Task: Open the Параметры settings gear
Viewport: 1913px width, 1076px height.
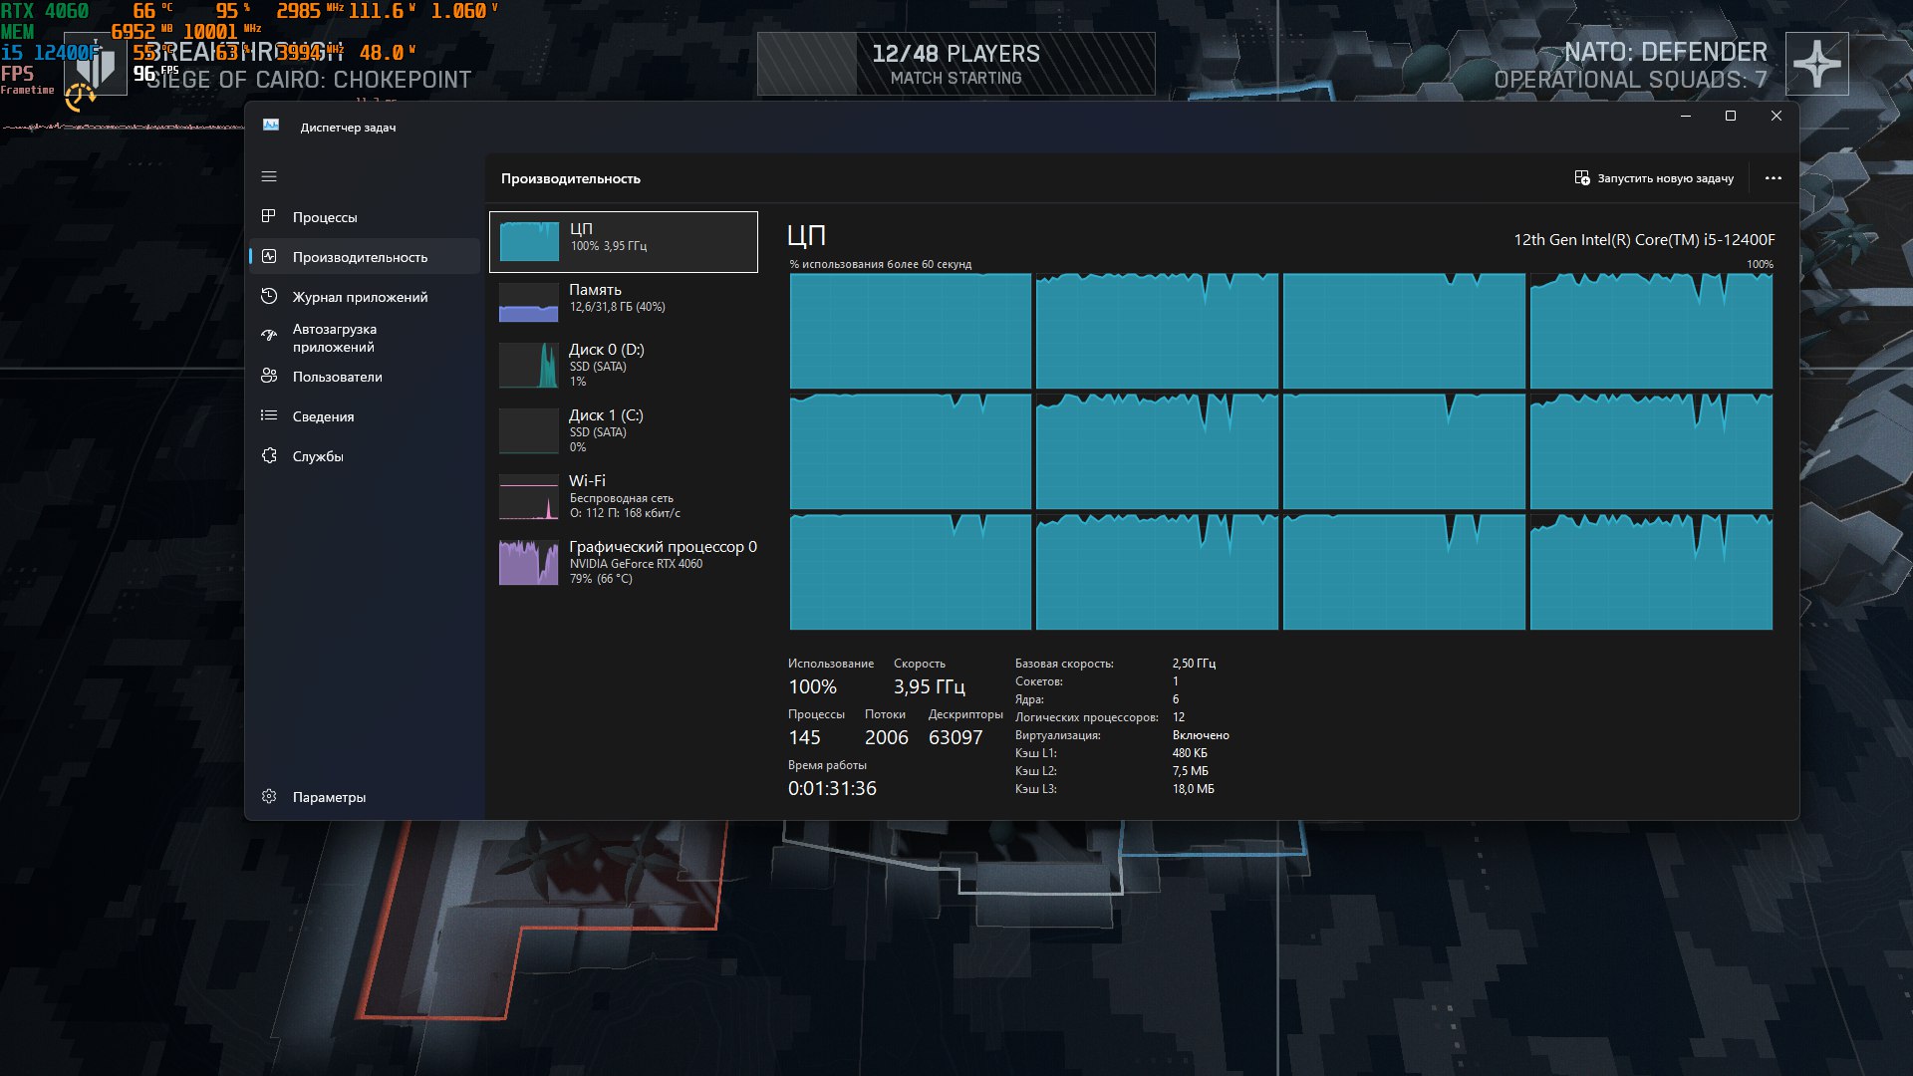Action: 269,796
